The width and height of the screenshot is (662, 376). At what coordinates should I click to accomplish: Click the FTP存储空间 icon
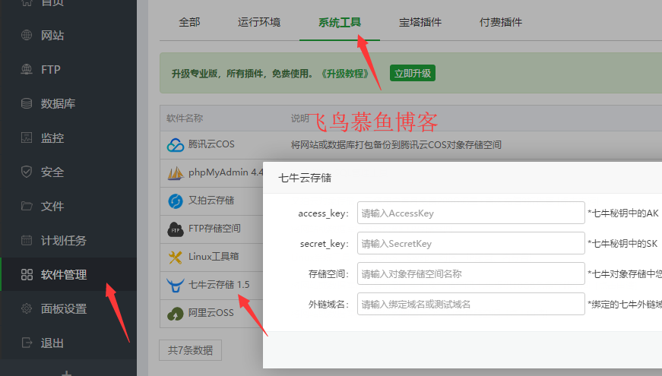pos(176,229)
